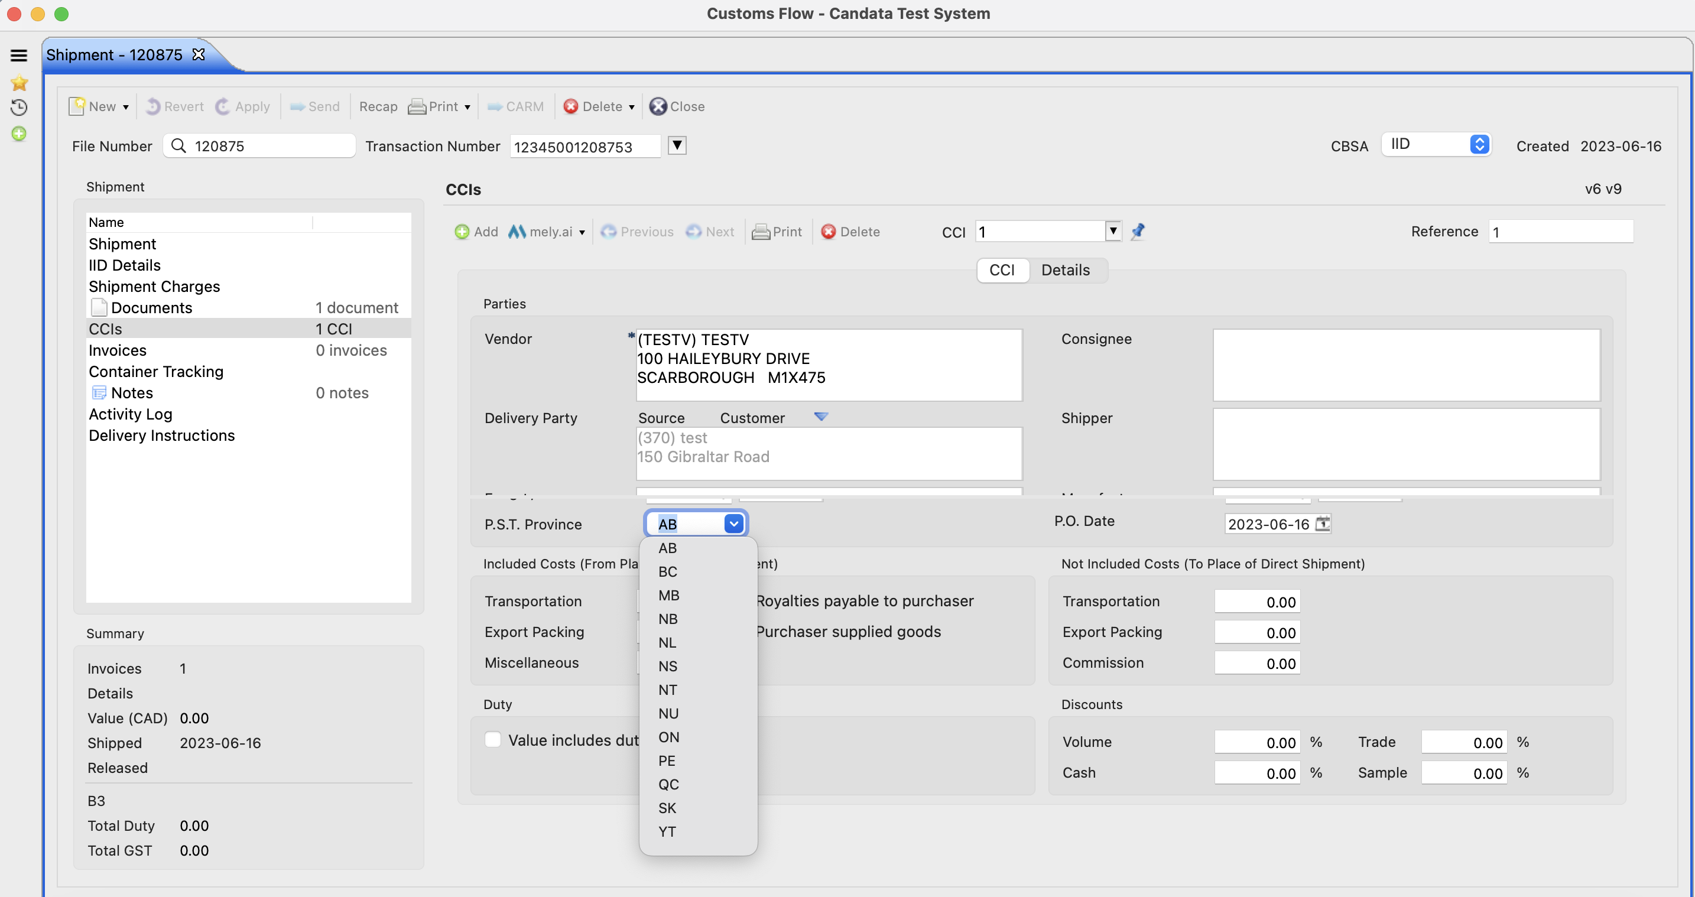Click the shipment Print printer icon
The image size is (1695, 897).
click(417, 106)
